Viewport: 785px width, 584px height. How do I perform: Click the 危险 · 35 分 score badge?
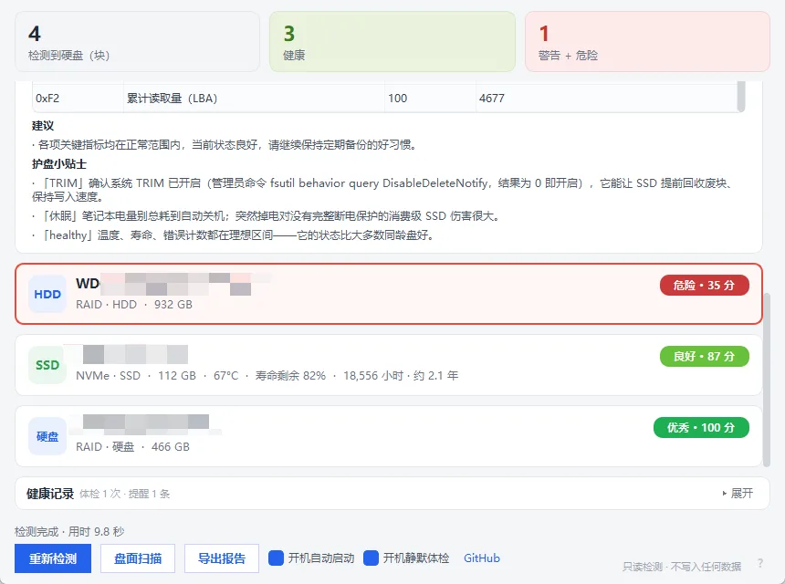pos(705,286)
